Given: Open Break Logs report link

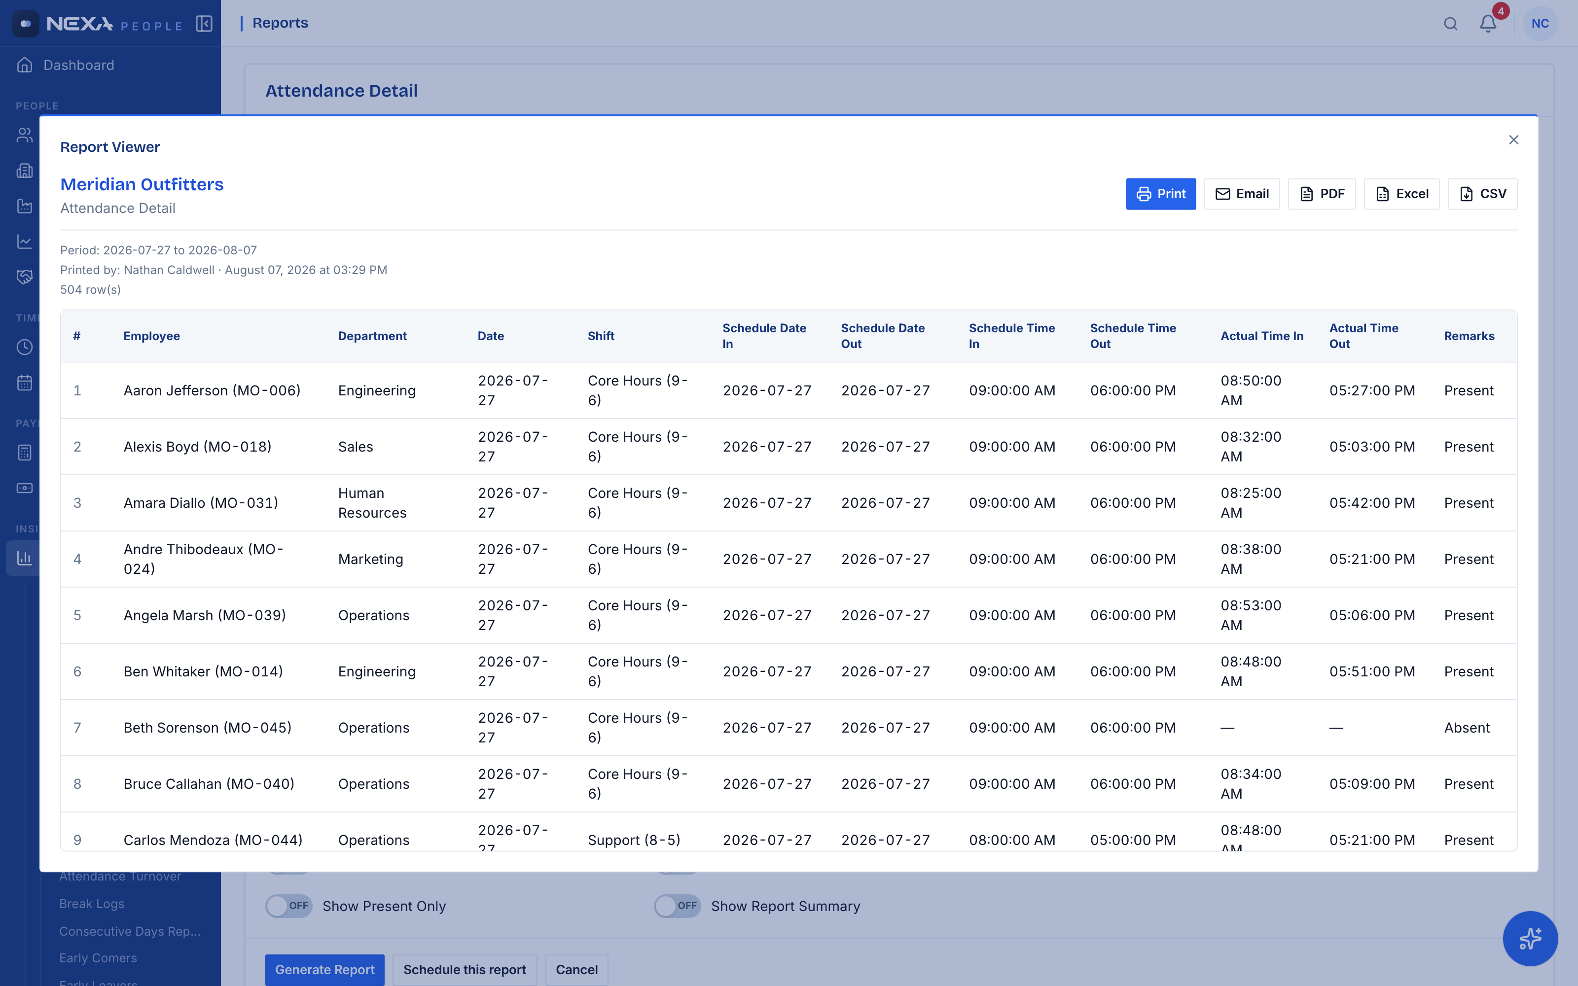Looking at the screenshot, I should coord(91,904).
